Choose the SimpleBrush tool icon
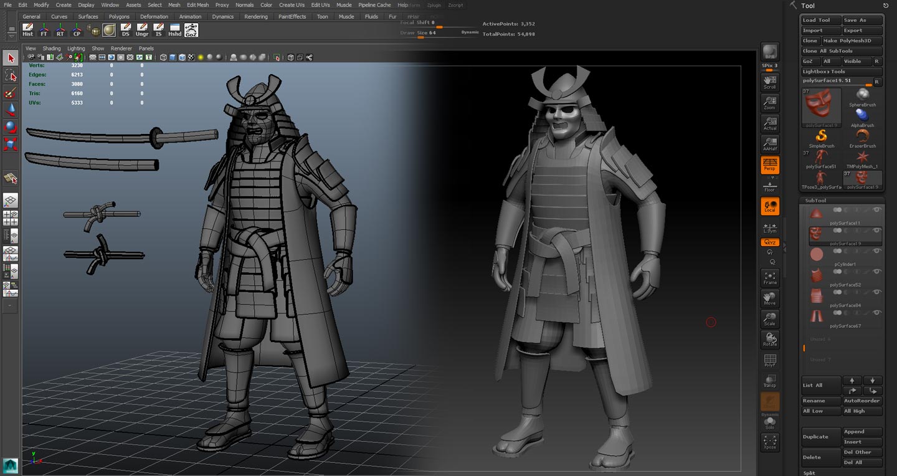 pos(821,137)
